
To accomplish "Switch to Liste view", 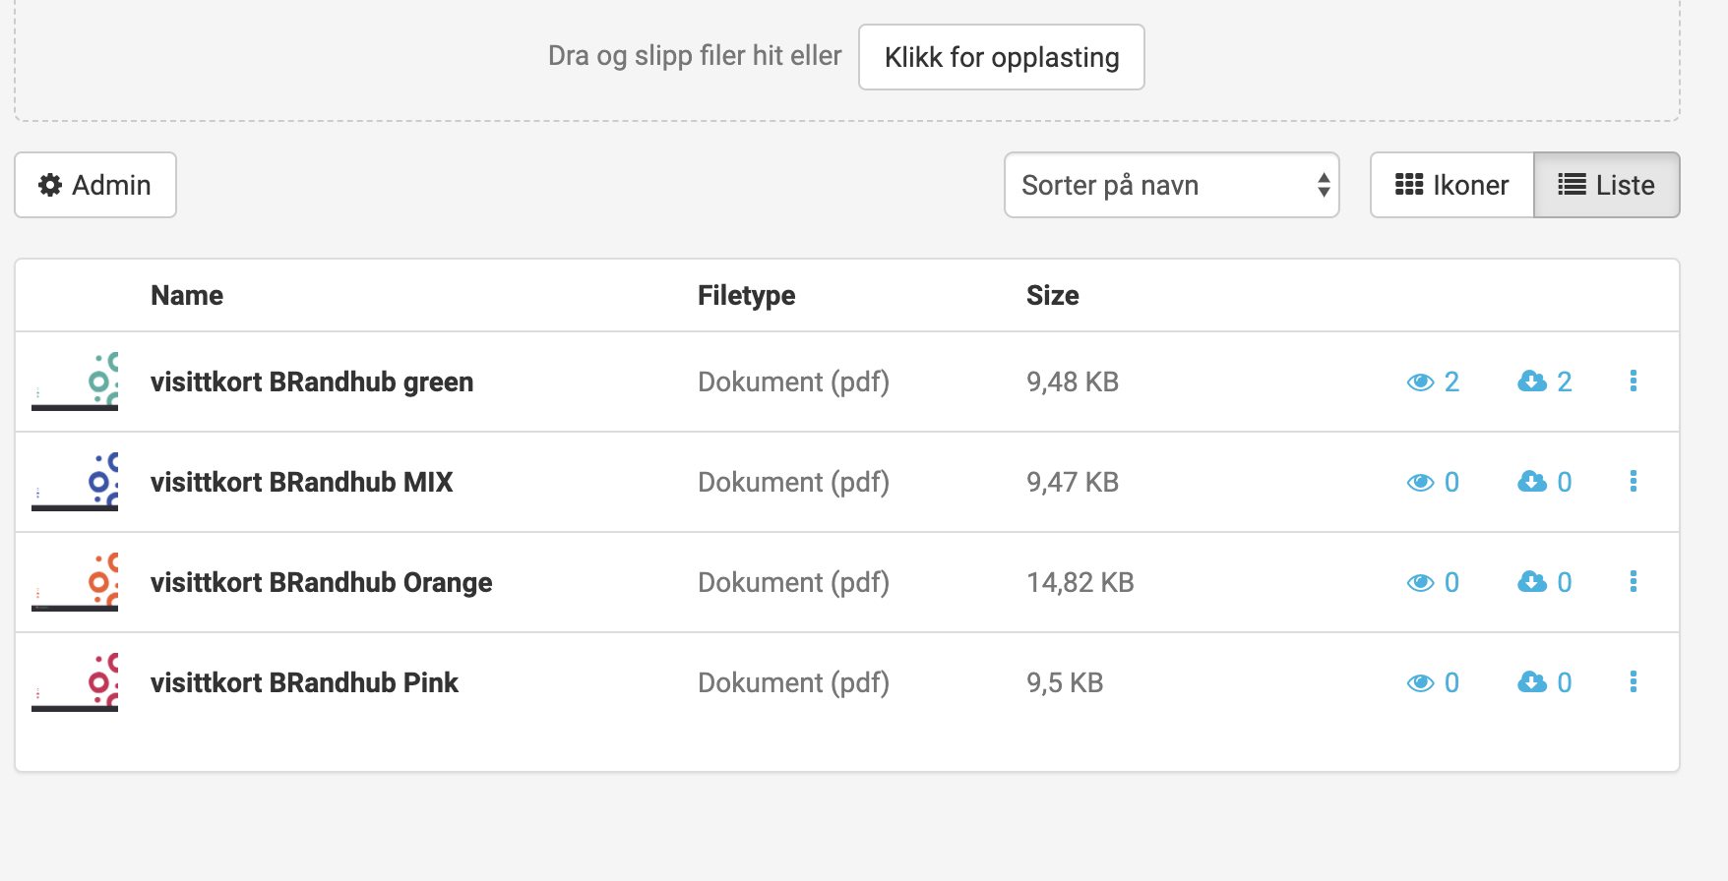I will 1607,185.
